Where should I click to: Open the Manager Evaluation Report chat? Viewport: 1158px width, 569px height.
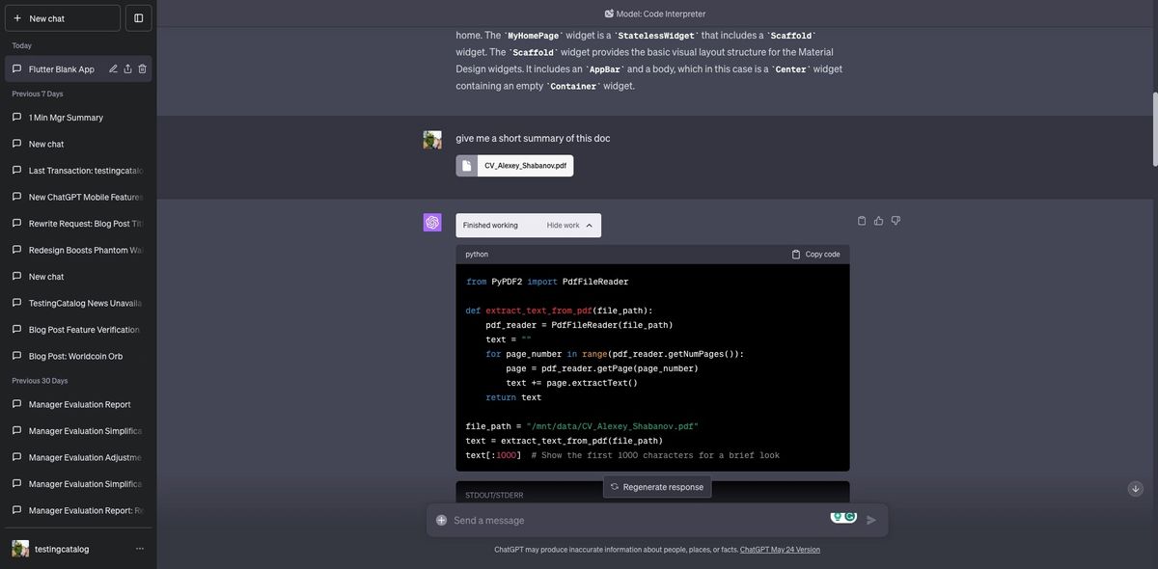click(81, 403)
